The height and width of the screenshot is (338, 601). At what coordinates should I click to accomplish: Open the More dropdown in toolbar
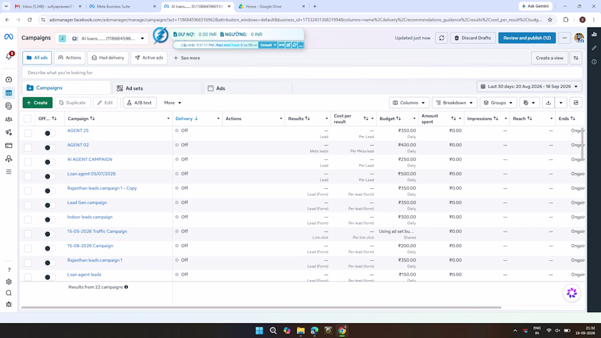tap(173, 103)
